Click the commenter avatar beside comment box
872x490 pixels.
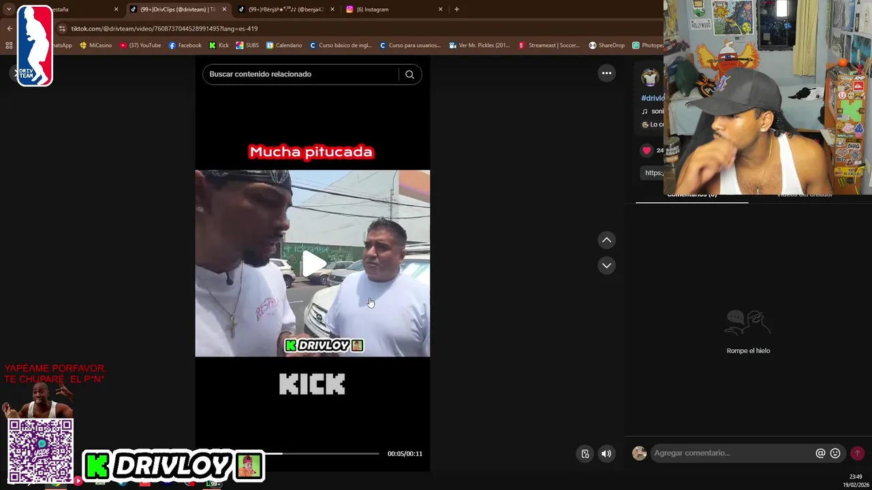[639, 453]
